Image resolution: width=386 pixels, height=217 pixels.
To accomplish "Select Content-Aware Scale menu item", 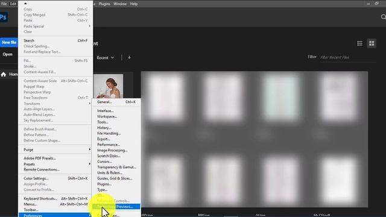I will pyautogui.click(x=55, y=81).
